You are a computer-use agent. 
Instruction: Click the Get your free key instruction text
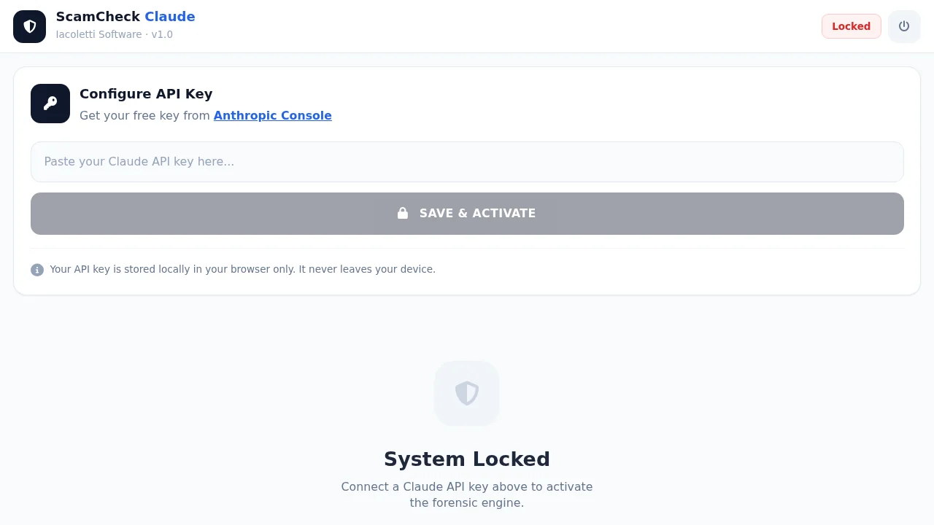(144, 115)
